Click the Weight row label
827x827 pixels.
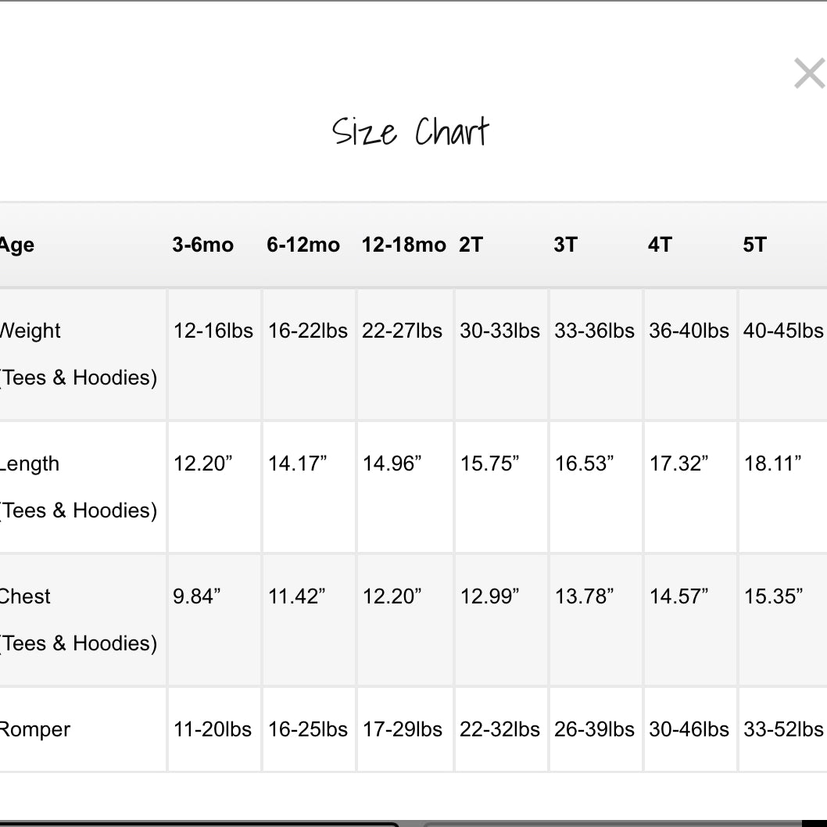tap(31, 331)
